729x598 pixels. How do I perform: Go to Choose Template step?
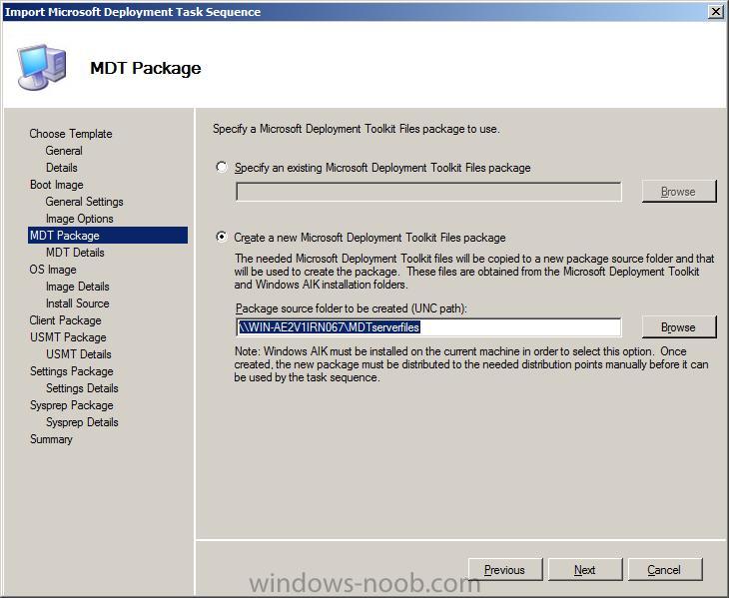[71, 134]
